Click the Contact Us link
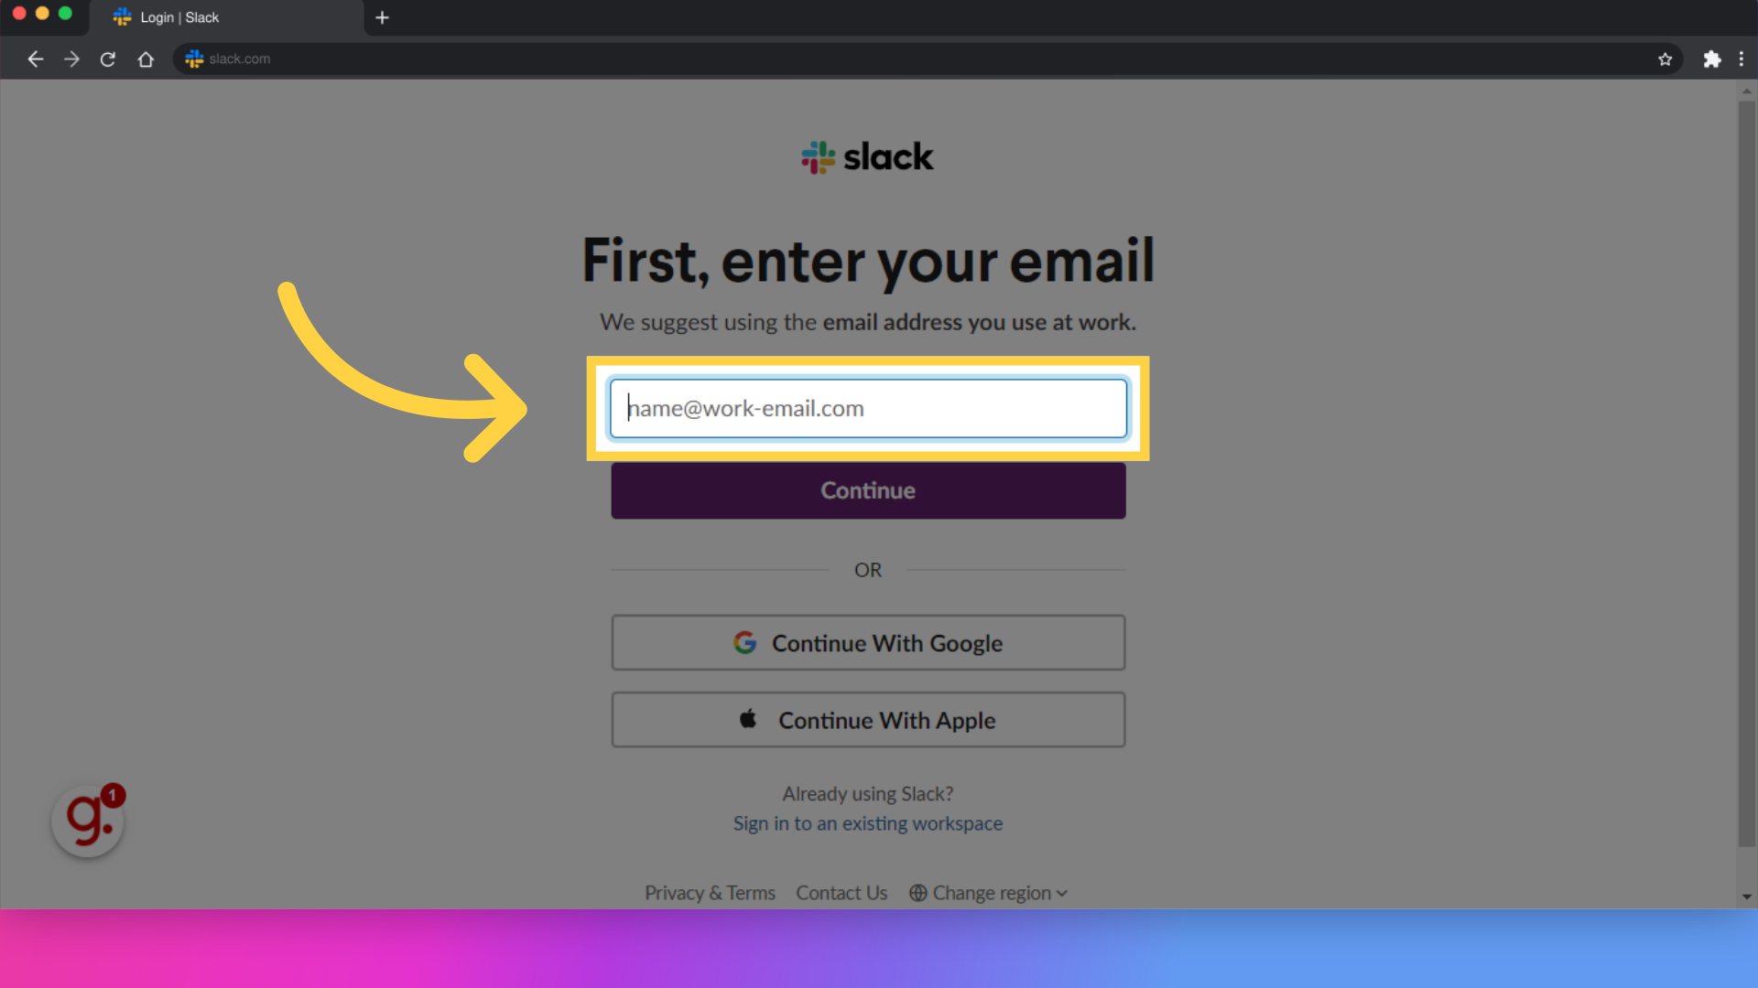This screenshot has width=1758, height=988. pos(841,893)
